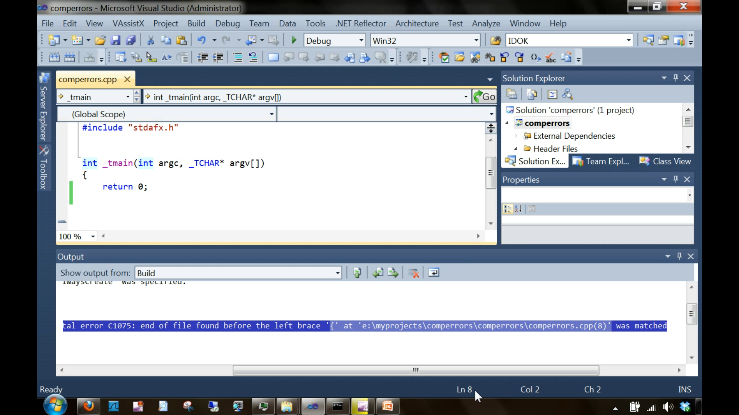Click the Go navigation button
The height and width of the screenshot is (415, 739).
coord(485,96)
